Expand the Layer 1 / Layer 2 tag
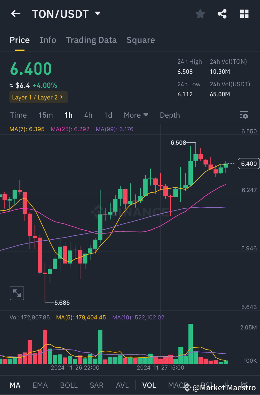The image size is (260, 395). coord(38,97)
